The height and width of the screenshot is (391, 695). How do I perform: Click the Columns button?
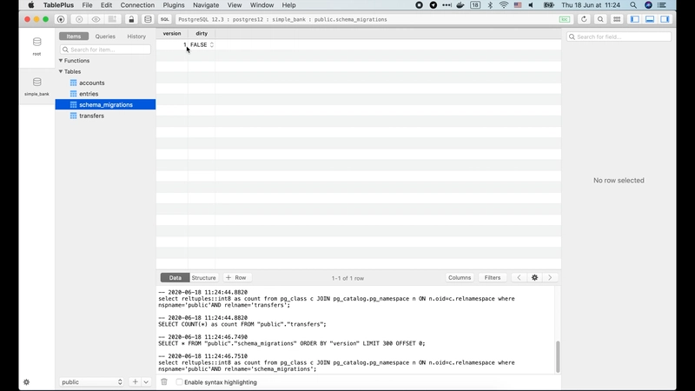click(x=460, y=277)
